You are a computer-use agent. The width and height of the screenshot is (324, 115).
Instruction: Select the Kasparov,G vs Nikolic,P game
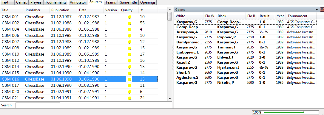point(245,83)
